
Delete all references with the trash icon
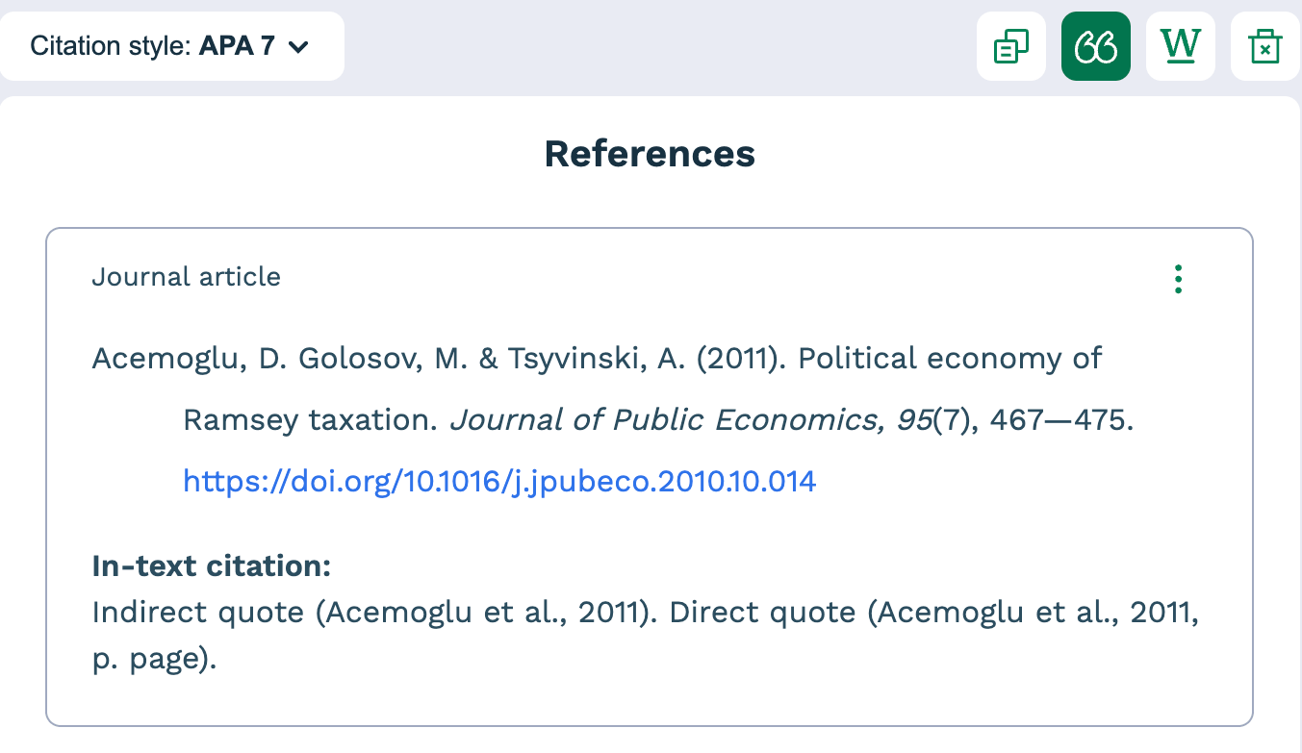click(x=1264, y=46)
